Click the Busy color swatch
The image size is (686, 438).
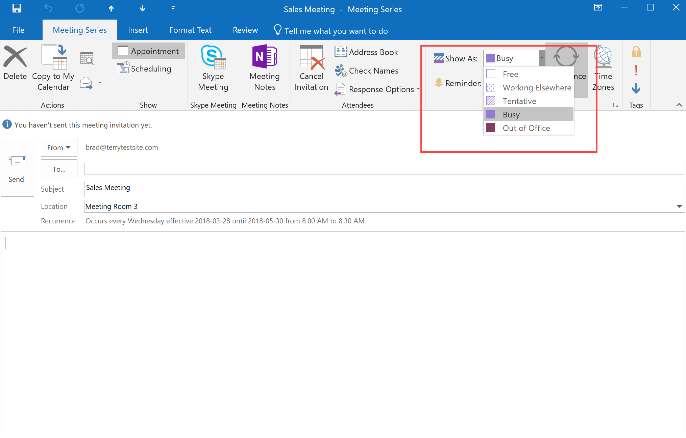point(491,114)
